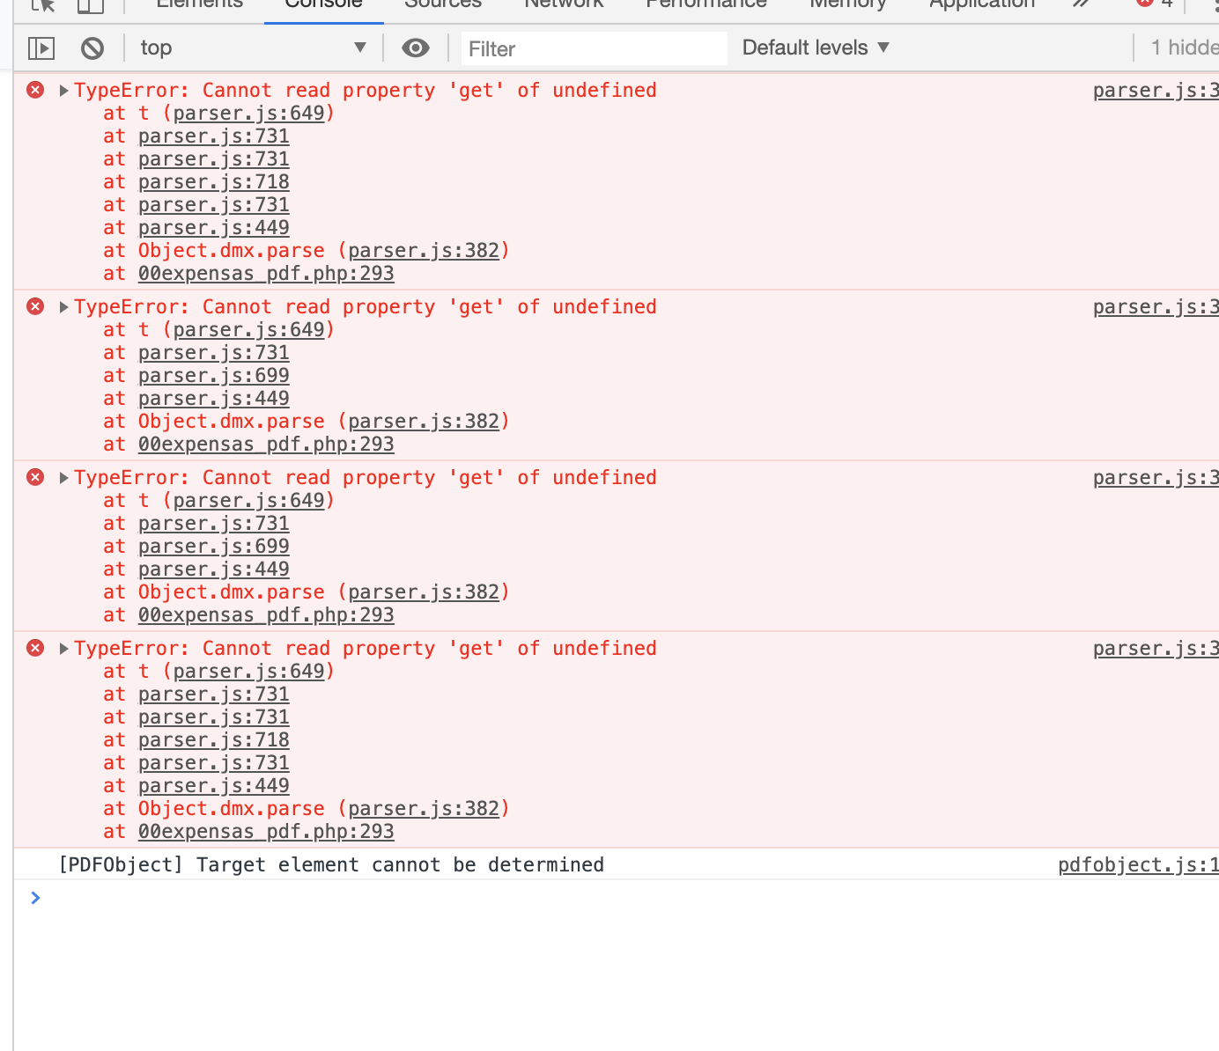
Task: Open parser.js:449 link in the second error
Action: 214,399
